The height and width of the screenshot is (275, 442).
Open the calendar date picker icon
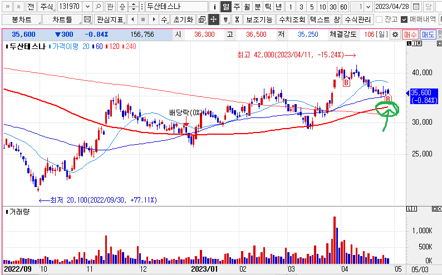416,7
